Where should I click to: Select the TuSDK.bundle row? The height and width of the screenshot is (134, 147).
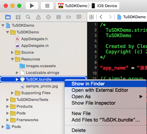click(44, 79)
